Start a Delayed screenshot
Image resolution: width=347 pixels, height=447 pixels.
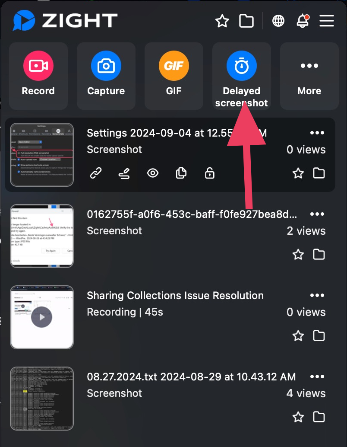[x=242, y=76]
